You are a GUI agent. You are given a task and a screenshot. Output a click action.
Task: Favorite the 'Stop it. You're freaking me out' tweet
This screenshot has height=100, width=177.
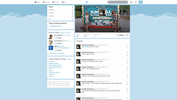(127, 67)
